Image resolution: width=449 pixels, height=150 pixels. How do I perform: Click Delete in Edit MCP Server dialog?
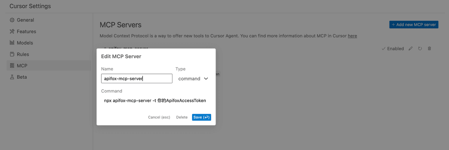(x=182, y=117)
